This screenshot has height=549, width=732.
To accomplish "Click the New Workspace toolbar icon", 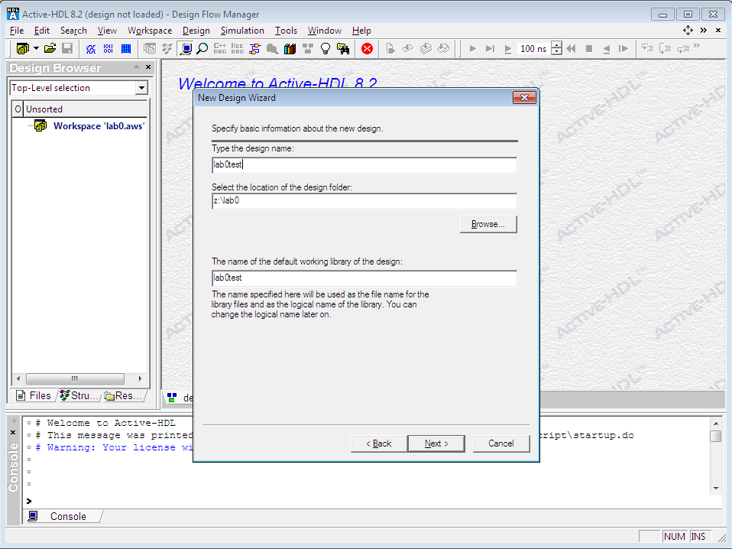I will point(22,49).
